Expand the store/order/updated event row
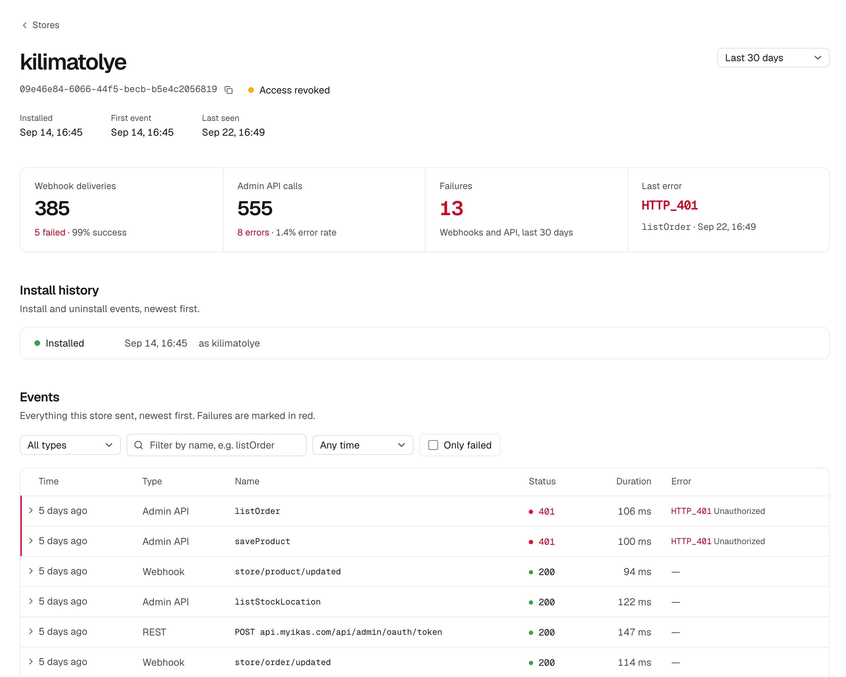The image size is (846, 677). tap(31, 661)
